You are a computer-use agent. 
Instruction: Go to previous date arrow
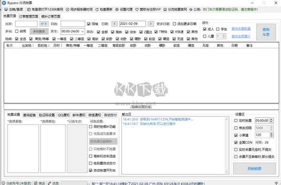(115, 23)
